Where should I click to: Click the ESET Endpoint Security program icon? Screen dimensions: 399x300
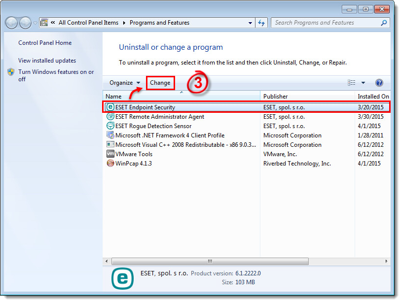point(110,107)
